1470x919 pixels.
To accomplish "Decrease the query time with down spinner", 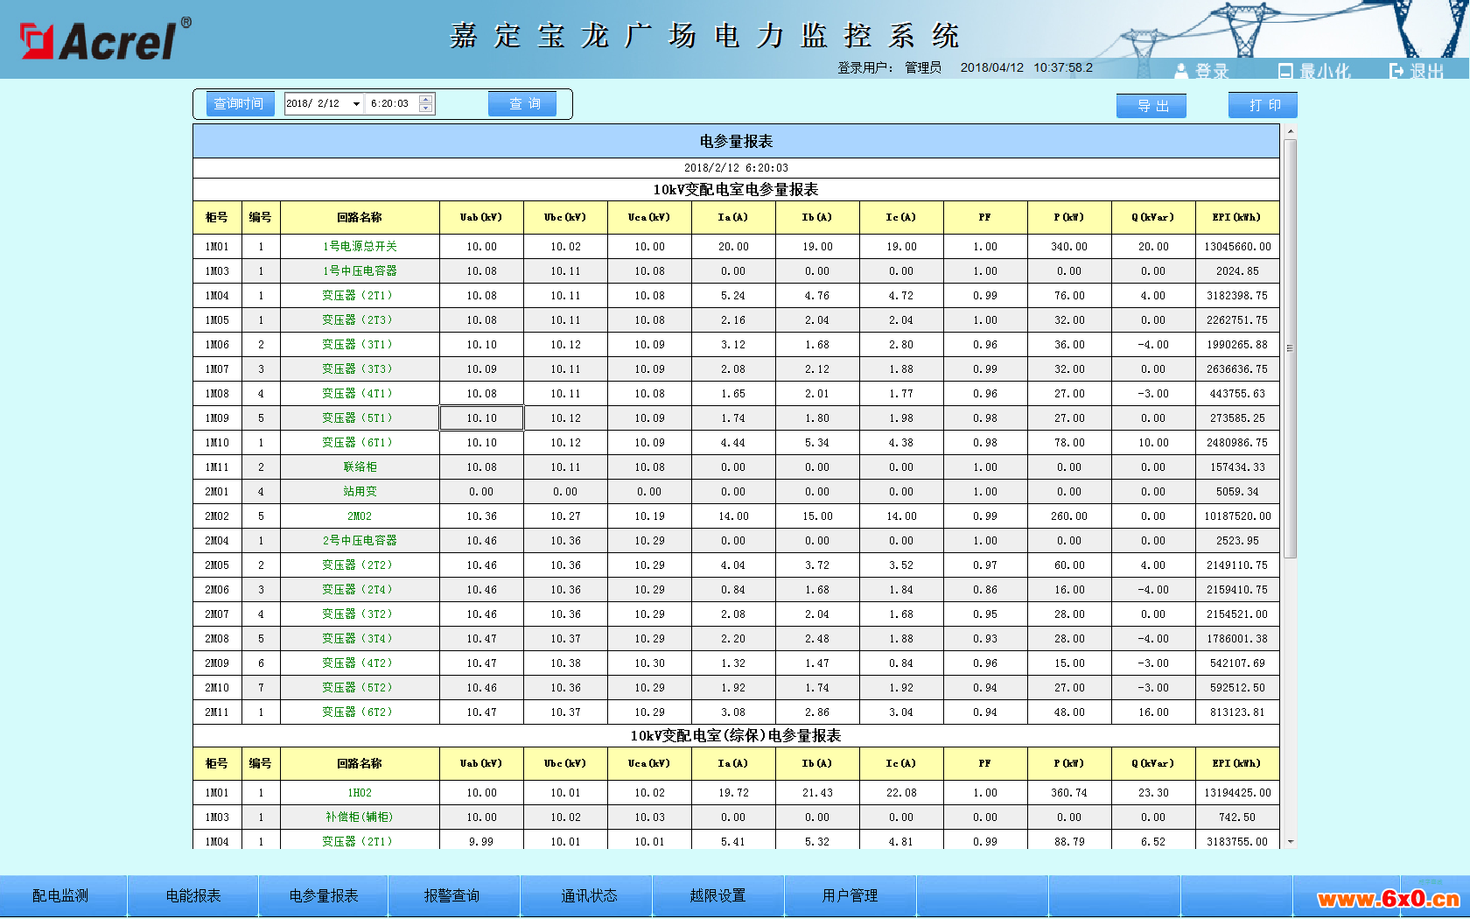I will pos(425,109).
